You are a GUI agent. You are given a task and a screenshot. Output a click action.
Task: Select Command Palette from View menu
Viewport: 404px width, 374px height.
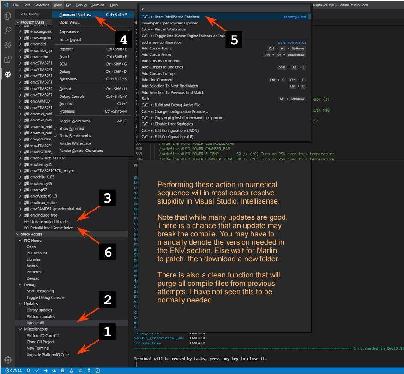75,15
